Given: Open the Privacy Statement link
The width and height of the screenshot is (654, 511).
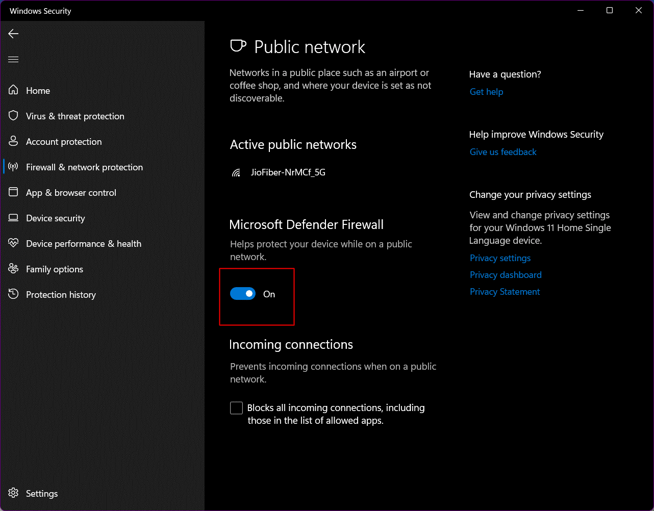Looking at the screenshot, I should pyautogui.click(x=505, y=292).
